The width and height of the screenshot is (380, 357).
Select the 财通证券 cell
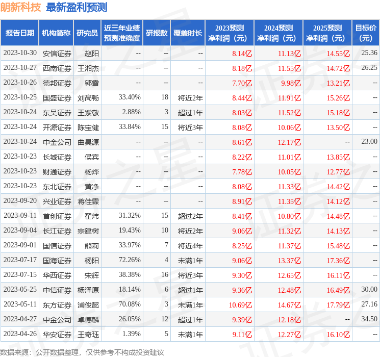[x=57, y=172]
